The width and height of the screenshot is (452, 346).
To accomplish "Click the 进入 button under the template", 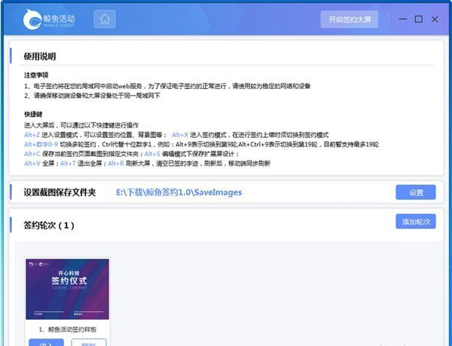I will [x=47, y=342].
